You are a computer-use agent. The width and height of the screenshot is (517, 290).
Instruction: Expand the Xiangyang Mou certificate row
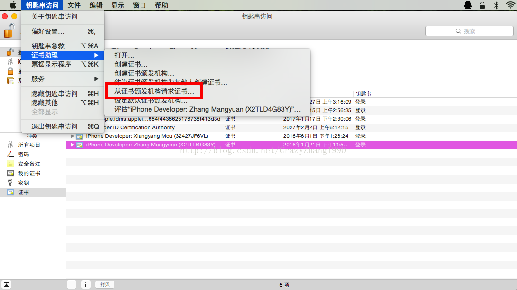pyautogui.click(x=72, y=136)
